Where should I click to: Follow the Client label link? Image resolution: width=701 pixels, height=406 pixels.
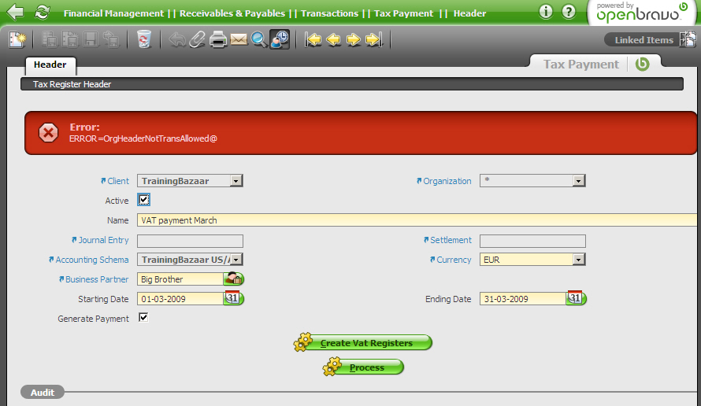tap(118, 181)
